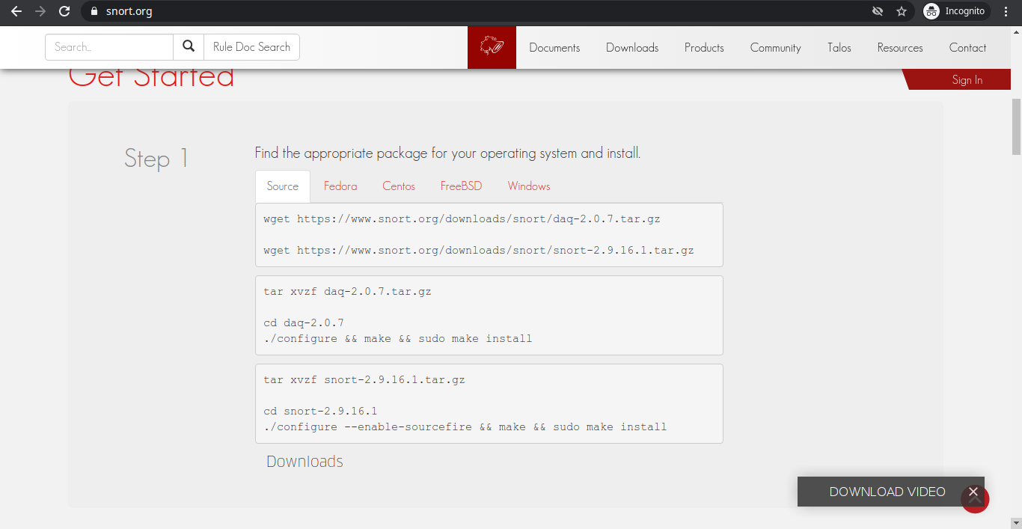
Task: Close the Download Video popup
Action: tap(973, 492)
